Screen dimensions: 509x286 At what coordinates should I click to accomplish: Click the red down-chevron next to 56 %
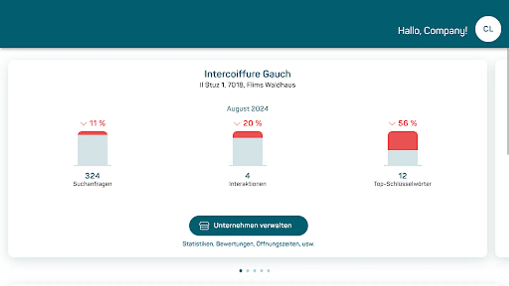392,124
